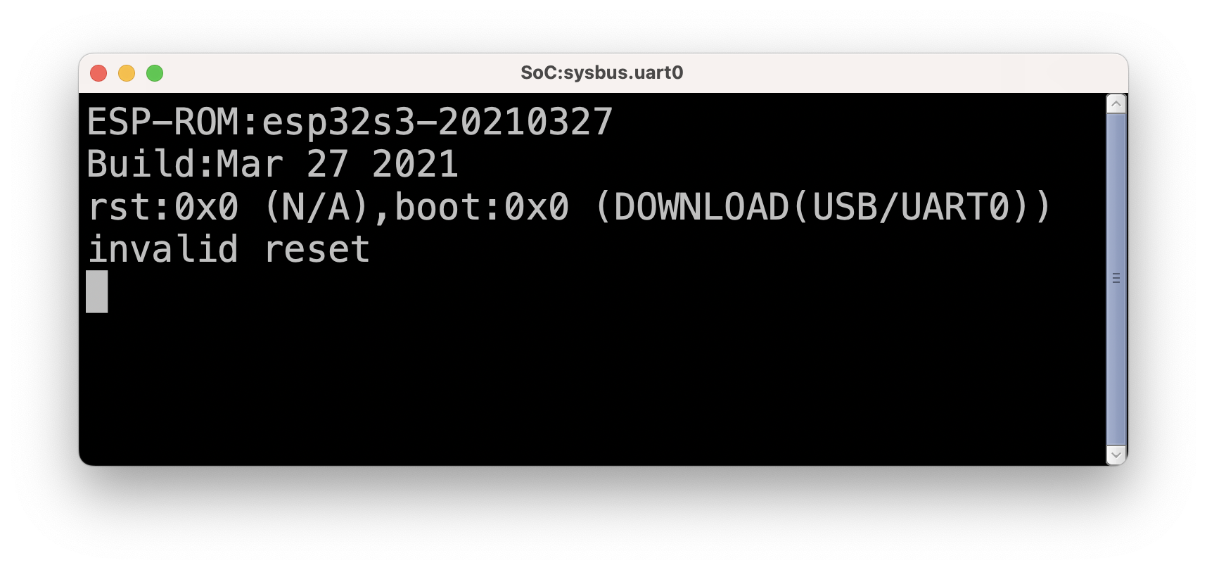Click the "(N/A)" reset reason text
Image resolution: width=1207 pixels, height=570 pixels.
point(317,208)
